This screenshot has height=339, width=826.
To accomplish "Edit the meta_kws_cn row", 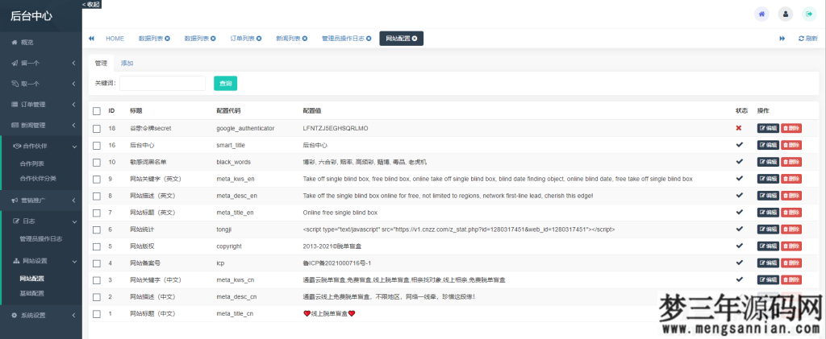I will (x=768, y=279).
